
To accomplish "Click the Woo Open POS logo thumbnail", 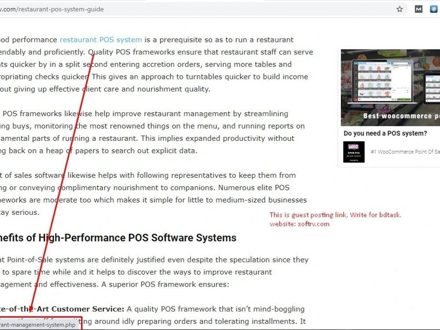I will tap(354, 152).
